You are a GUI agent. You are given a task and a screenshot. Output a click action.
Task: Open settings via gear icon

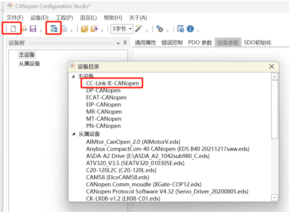160,29
